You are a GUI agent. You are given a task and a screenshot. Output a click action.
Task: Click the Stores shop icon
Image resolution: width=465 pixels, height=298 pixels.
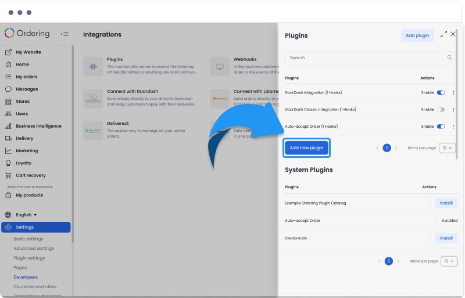pos(8,102)
